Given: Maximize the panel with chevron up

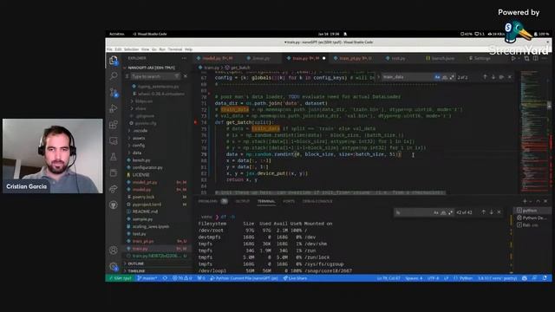Looking at the screenshot, I should tap(538, 201).
